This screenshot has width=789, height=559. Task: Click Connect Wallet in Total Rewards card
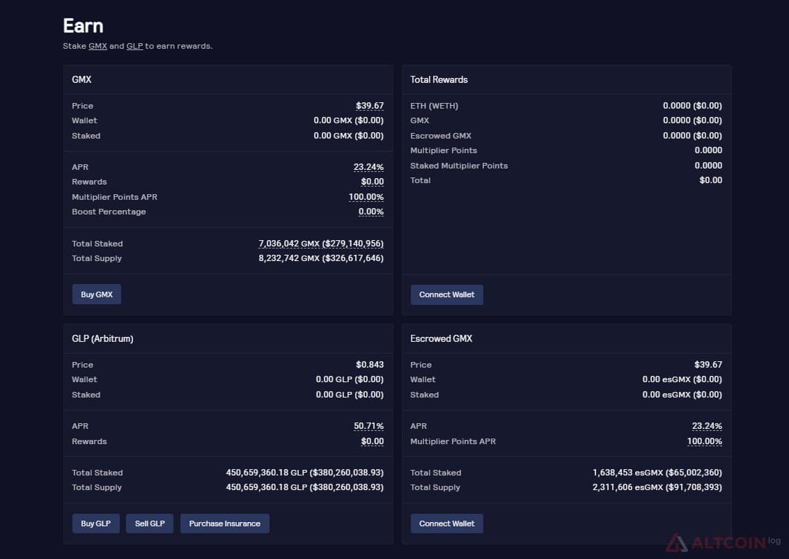[447, 295]
